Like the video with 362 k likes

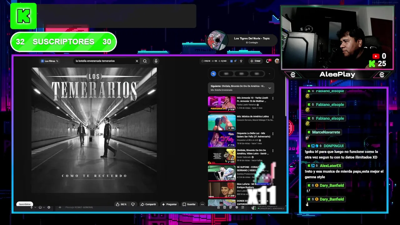(121, 204)
